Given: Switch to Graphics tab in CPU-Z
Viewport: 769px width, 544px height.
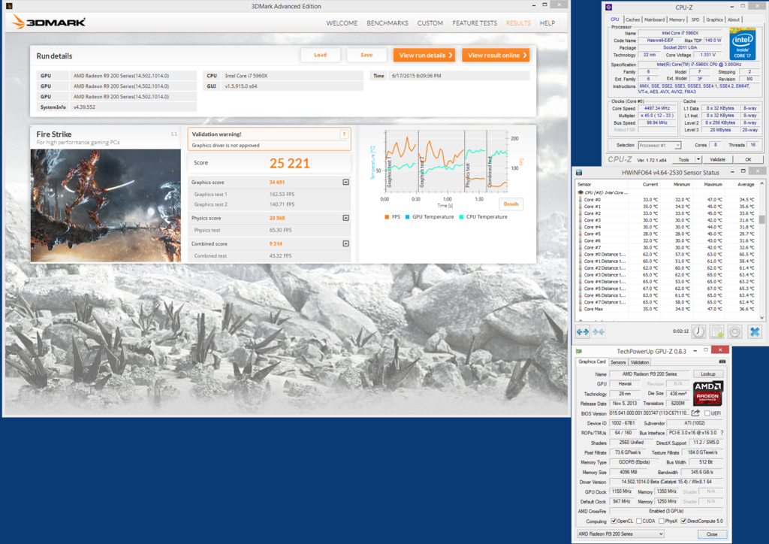Looking at the screenshot, I should (714, 20).
